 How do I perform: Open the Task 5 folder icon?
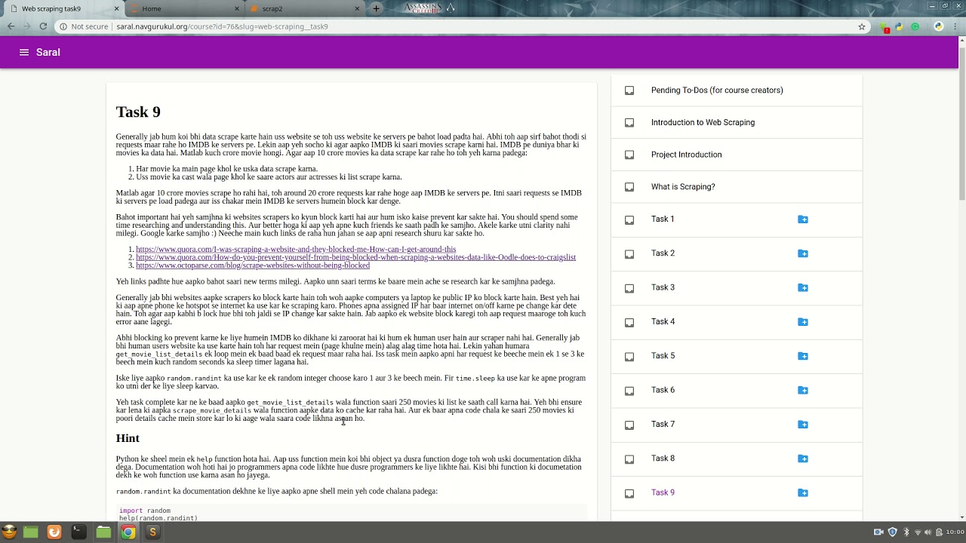pyautogui.click(x=803, y=356)
